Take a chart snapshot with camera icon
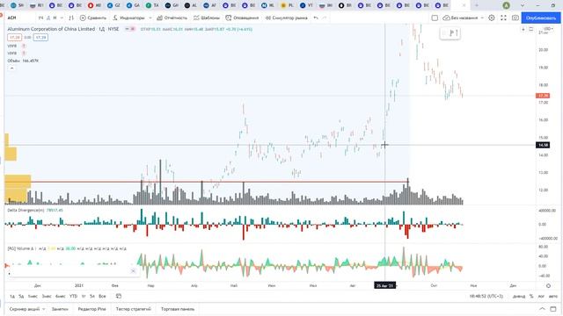 click(515, 18)
